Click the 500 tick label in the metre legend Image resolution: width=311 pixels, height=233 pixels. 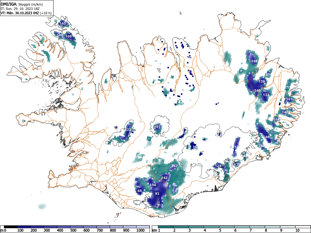(73, 231)
